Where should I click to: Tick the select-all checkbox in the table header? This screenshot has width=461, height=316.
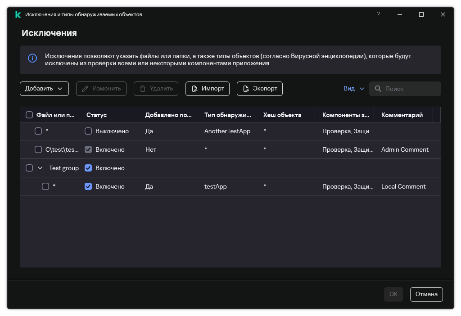click(29, 115)
